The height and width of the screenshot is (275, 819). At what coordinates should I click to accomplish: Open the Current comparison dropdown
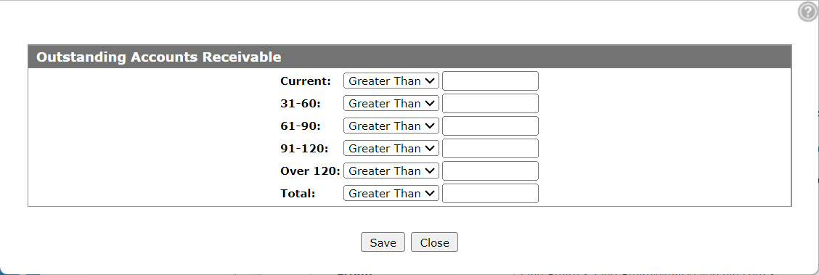[391, 81]
